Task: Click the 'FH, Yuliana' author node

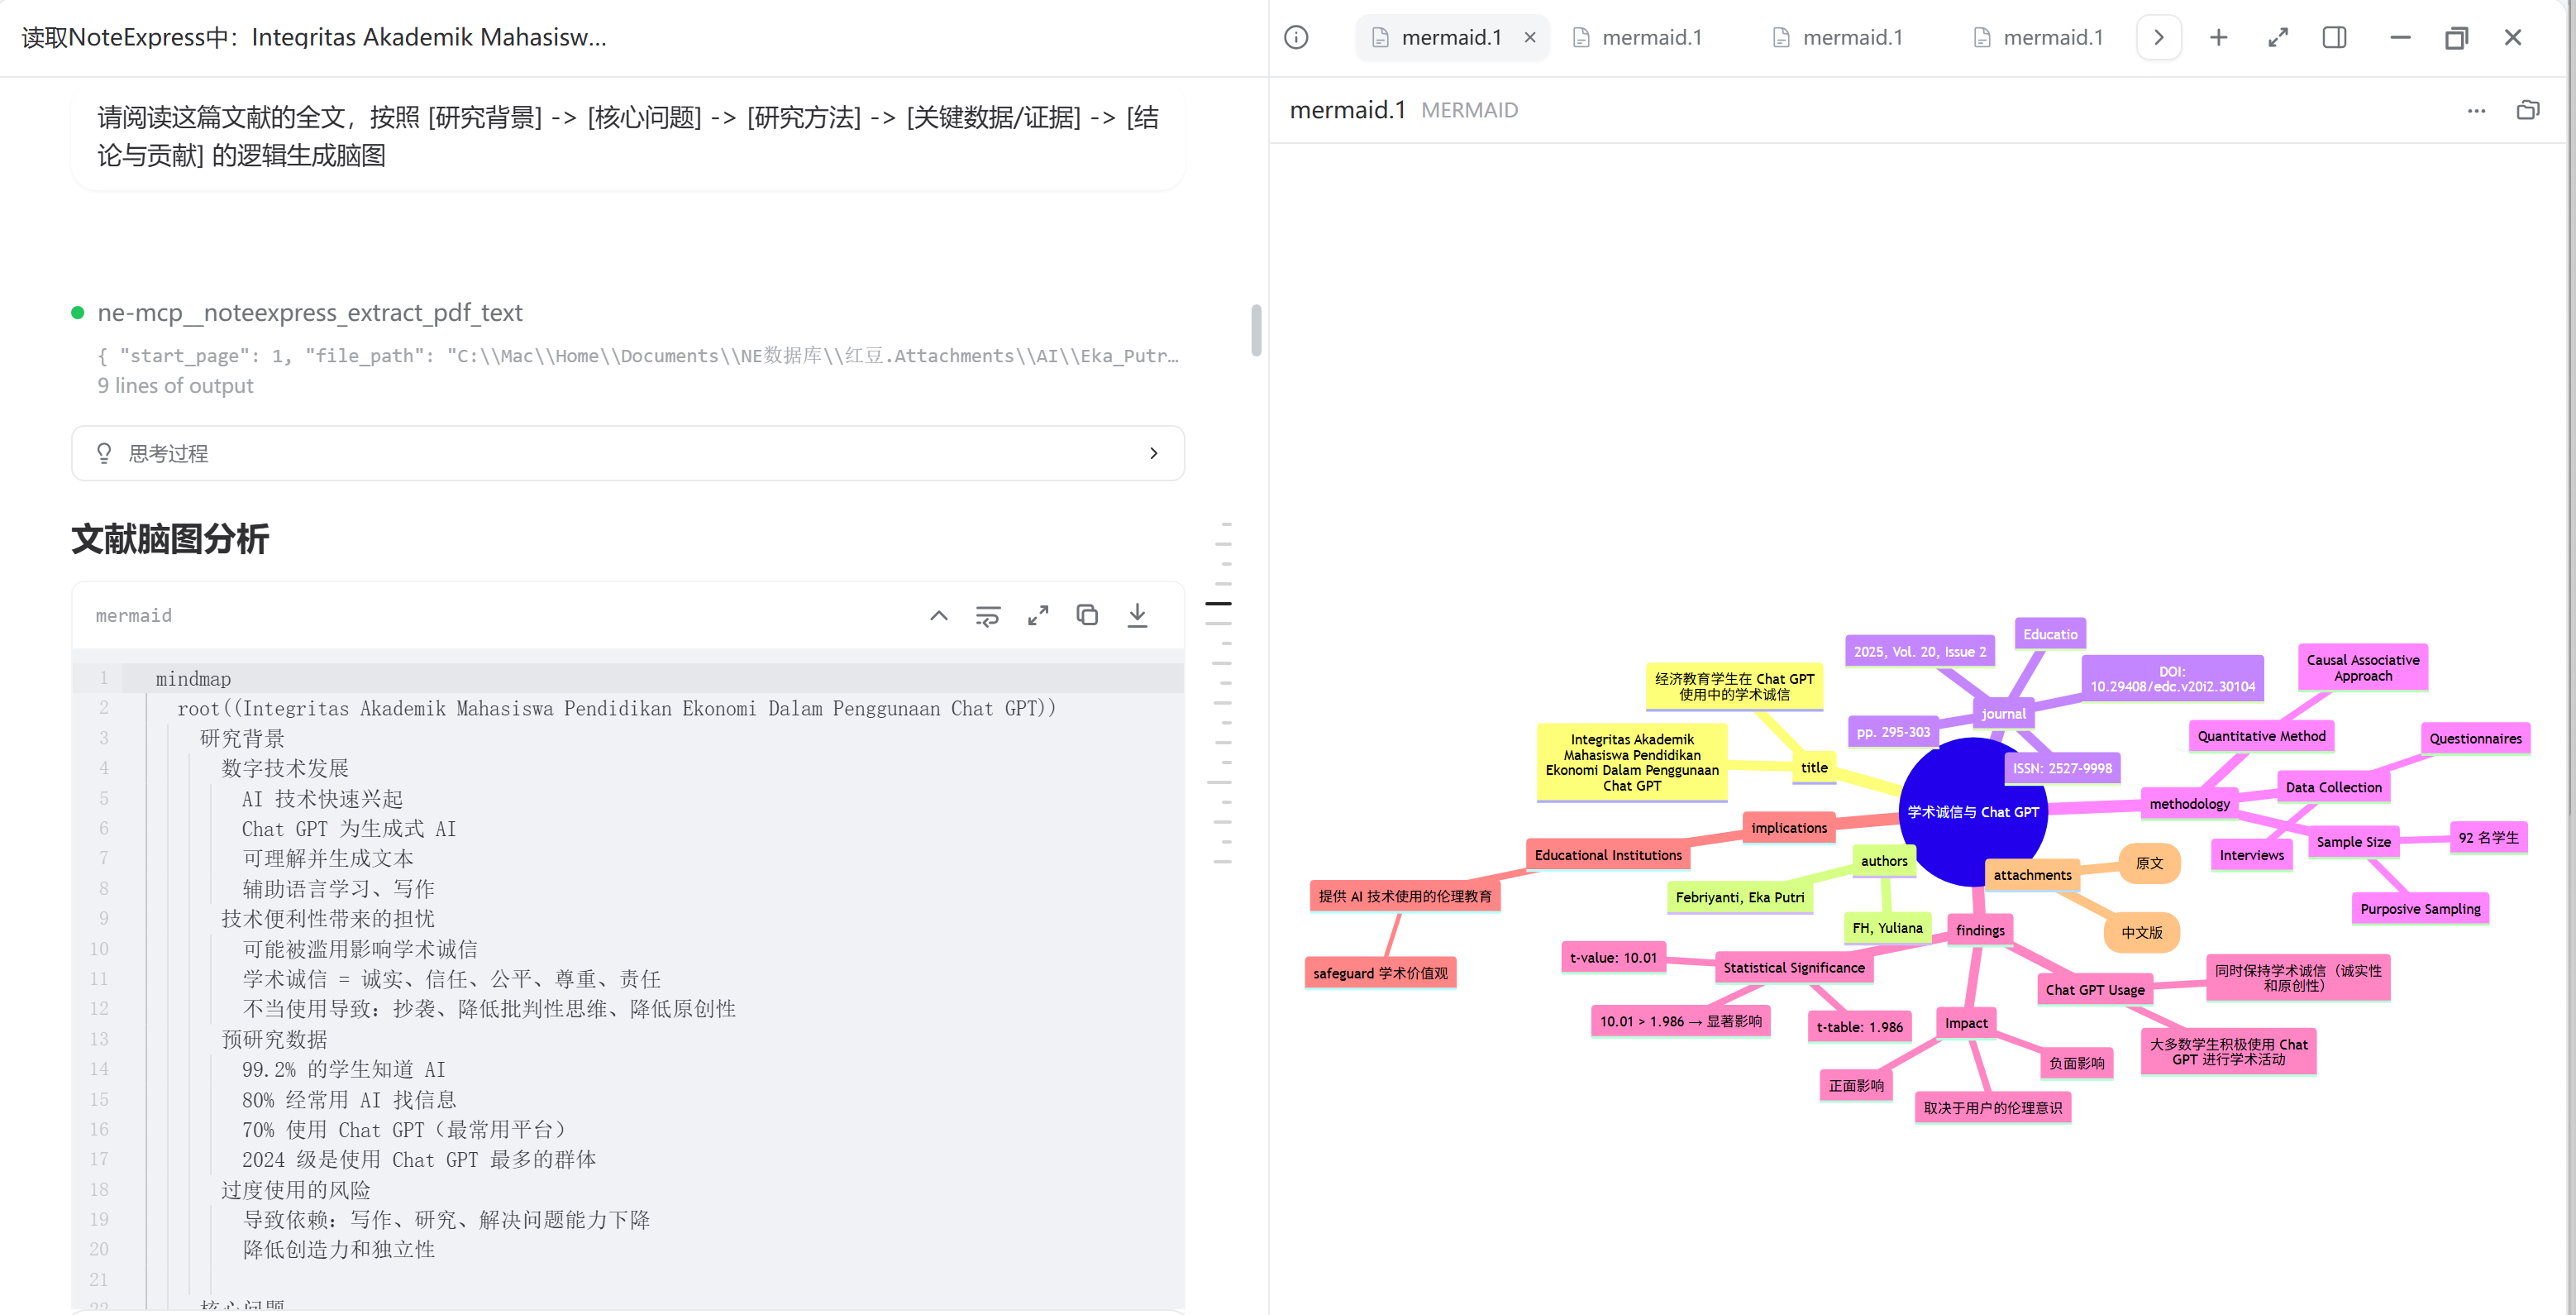Action: click(x=1887, y=928)
